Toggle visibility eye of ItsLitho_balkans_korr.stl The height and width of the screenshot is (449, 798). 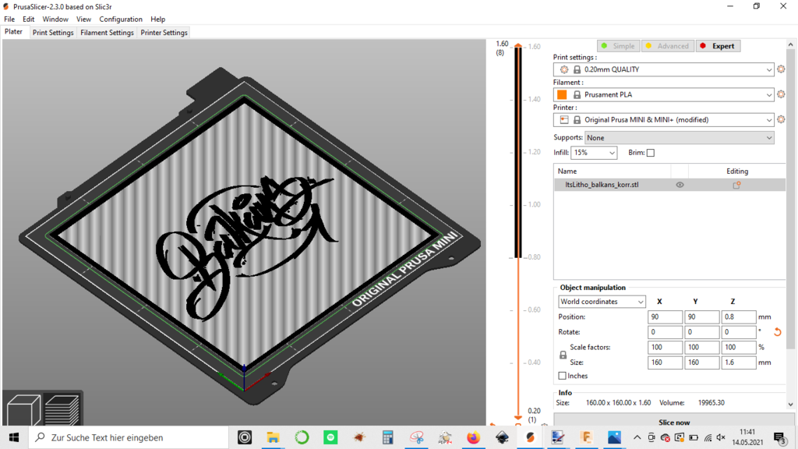(680, 185)
